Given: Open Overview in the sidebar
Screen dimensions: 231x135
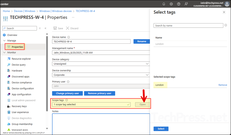Looking at the screenshot, I should [12, 35].
